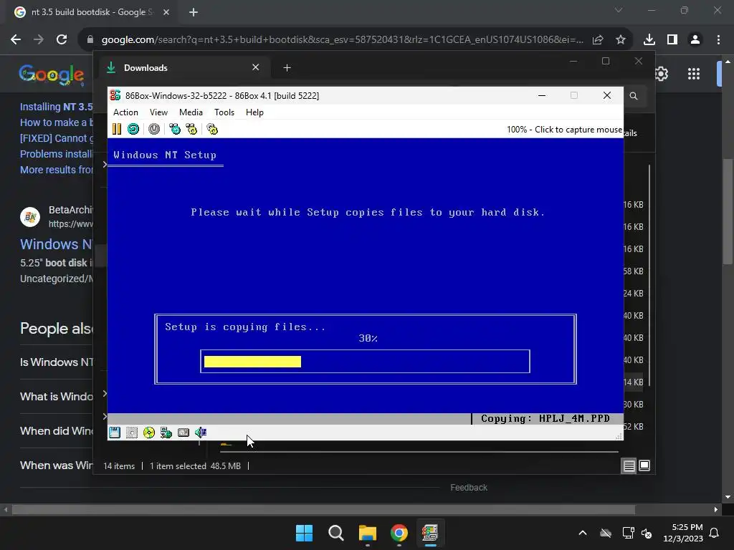Click the "24 KB" file size cell
The width and height of the screenshot is (734, 550).
[634, 293]
